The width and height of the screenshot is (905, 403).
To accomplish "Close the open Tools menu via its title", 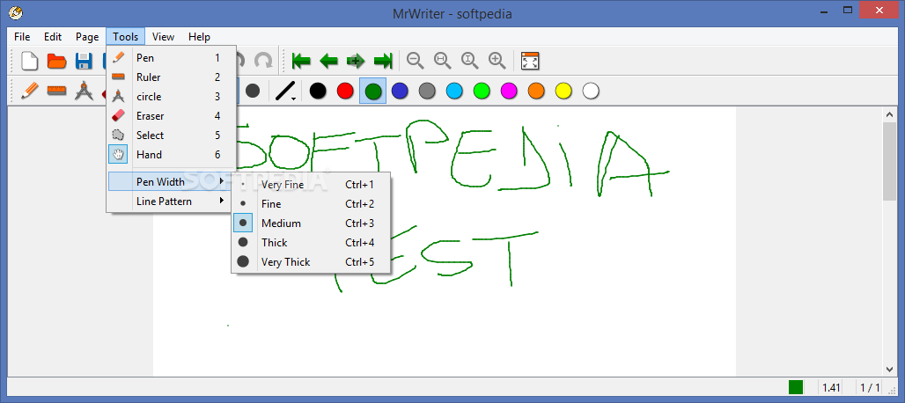I will [125, 36].
